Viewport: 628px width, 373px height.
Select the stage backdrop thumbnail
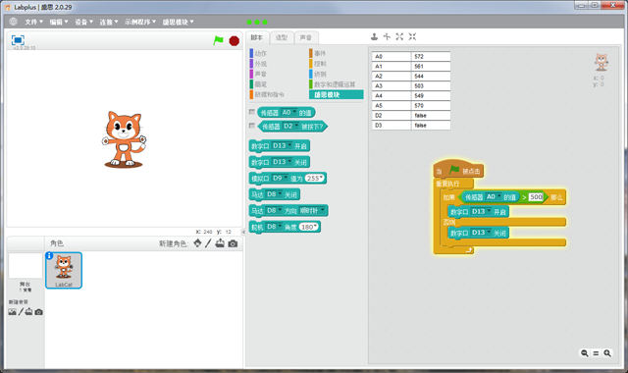pyautogui.click(x=26, y=266)
